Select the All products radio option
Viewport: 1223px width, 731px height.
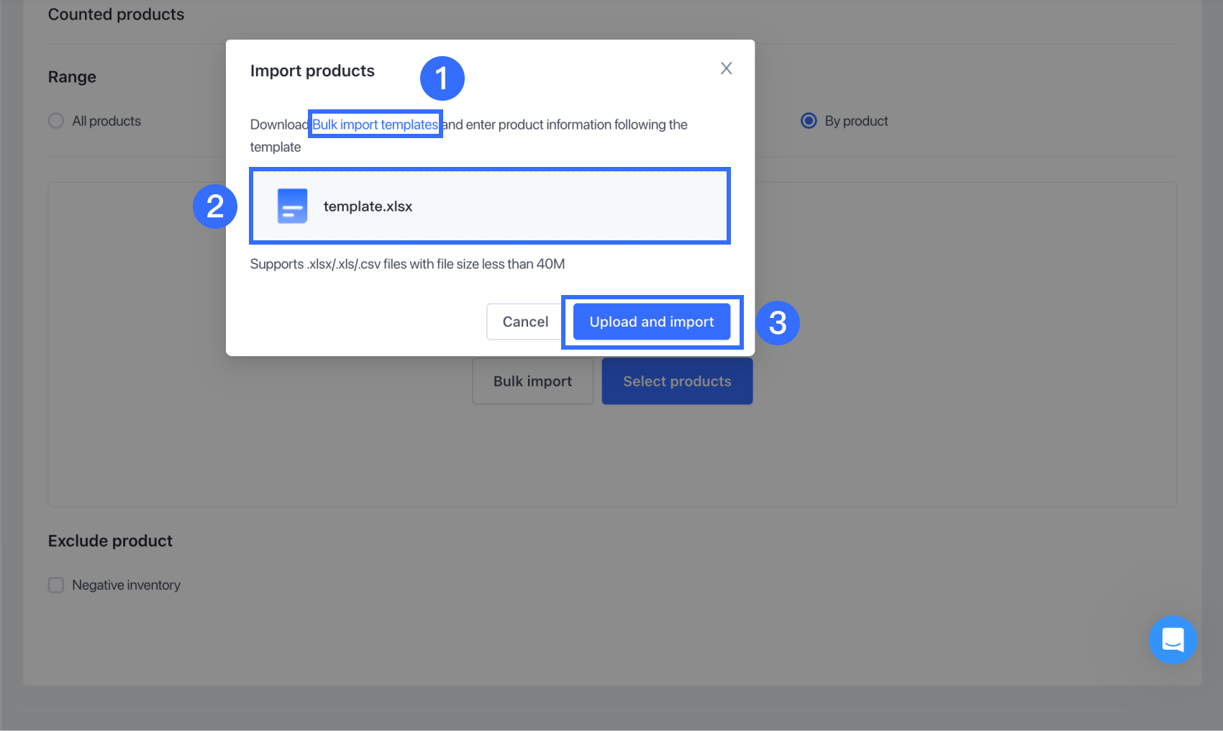click(56, 121)
